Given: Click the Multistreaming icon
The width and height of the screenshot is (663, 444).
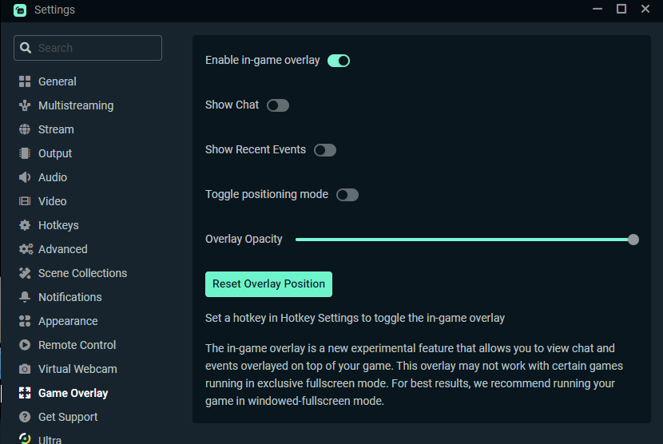Looking at the screenshot, I should tap(25, 105).
